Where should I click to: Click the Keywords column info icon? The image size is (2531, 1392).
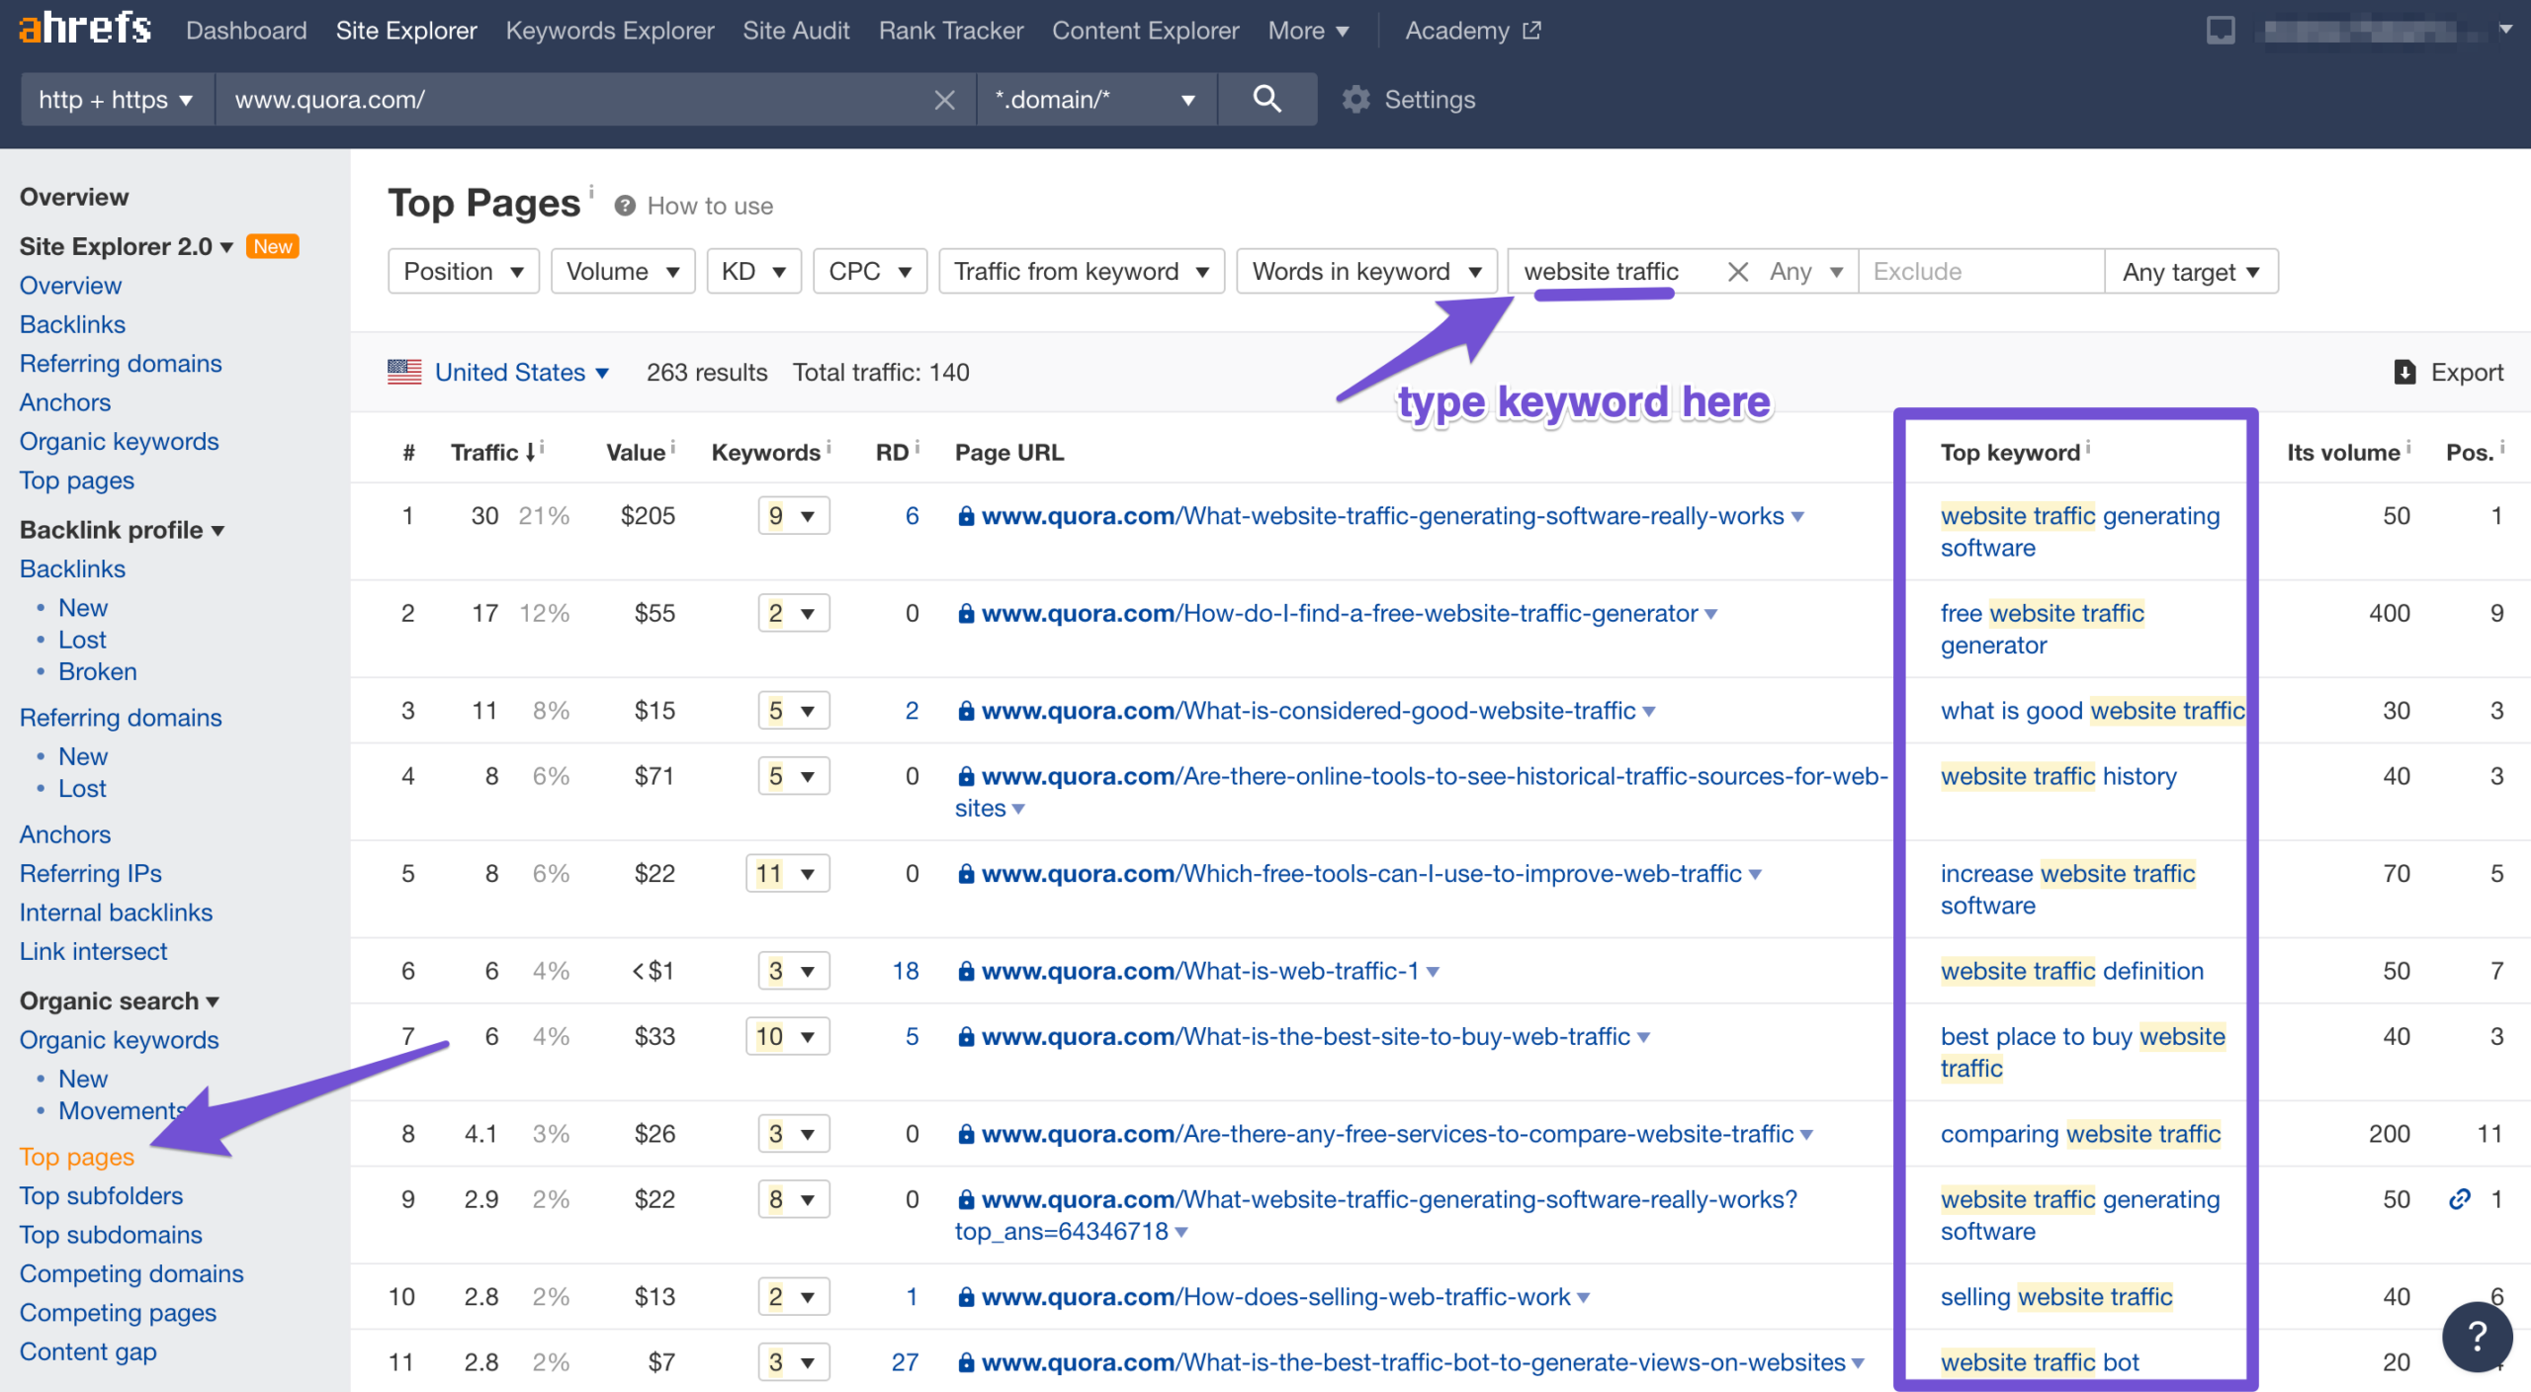tap(829, 447)
